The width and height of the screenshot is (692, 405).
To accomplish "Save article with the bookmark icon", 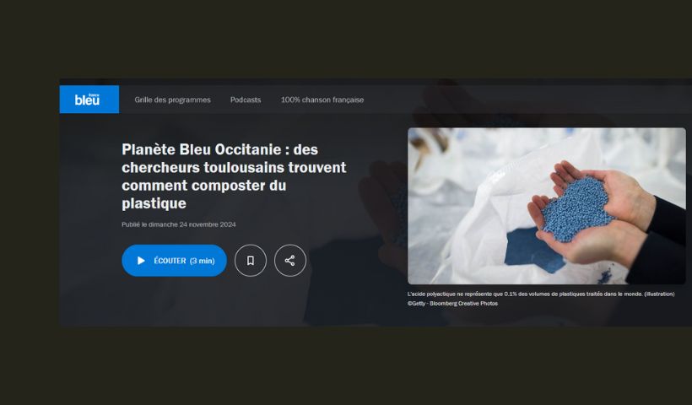I will tap(251, 261).
